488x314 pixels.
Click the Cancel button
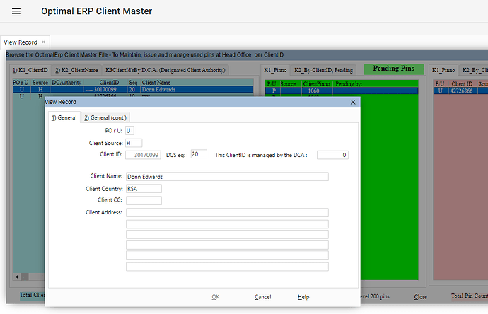click(262, 297)
